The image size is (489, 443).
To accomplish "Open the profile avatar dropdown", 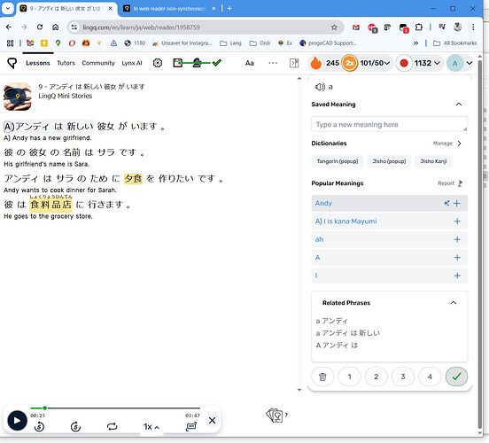I will pos(469,63).
